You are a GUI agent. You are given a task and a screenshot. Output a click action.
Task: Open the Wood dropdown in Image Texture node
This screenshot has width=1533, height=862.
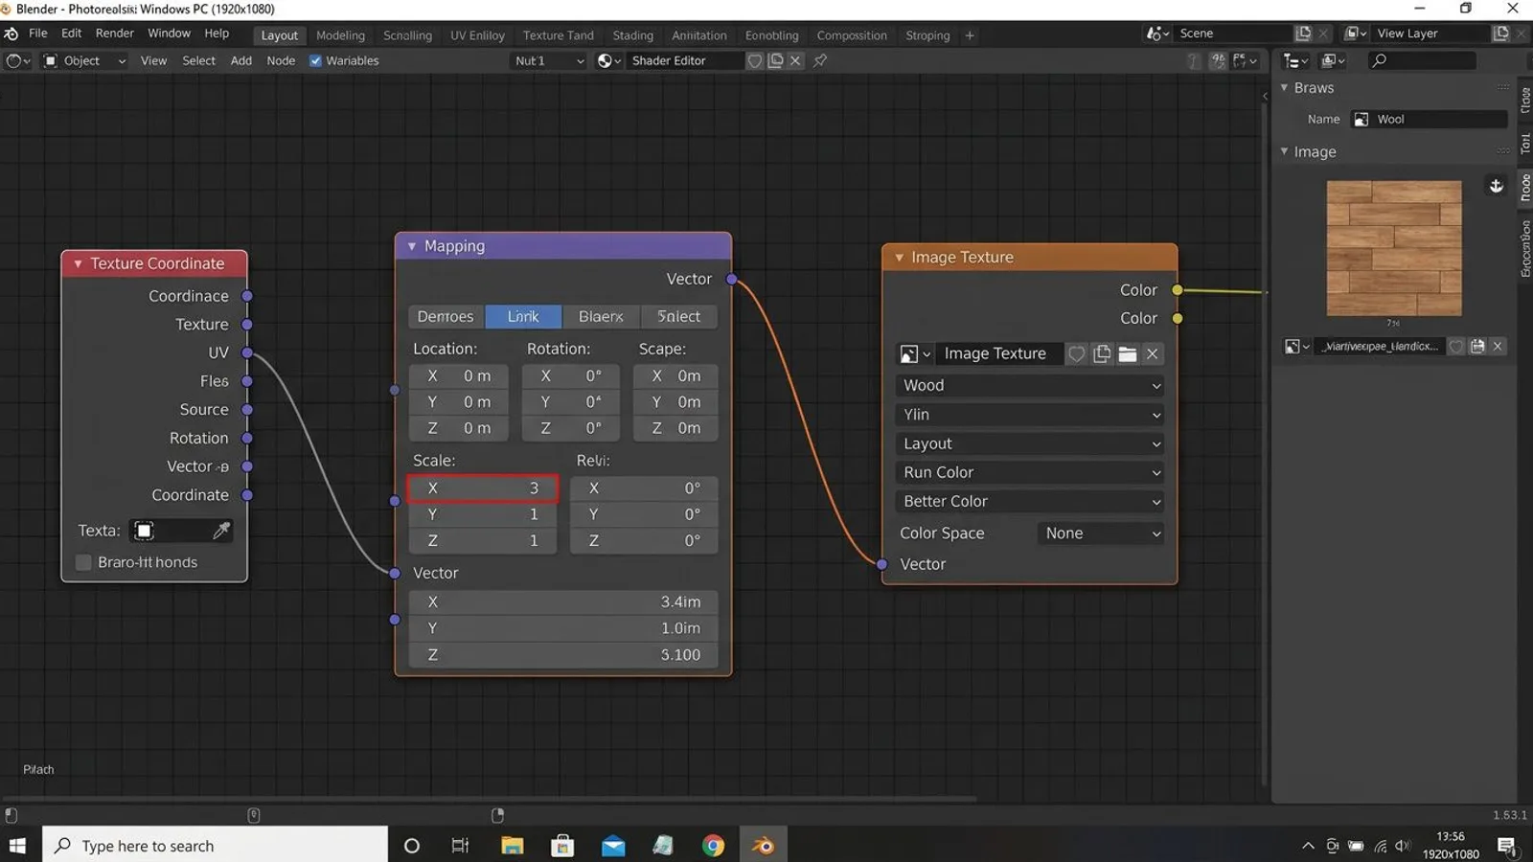tap(1030, 385)
